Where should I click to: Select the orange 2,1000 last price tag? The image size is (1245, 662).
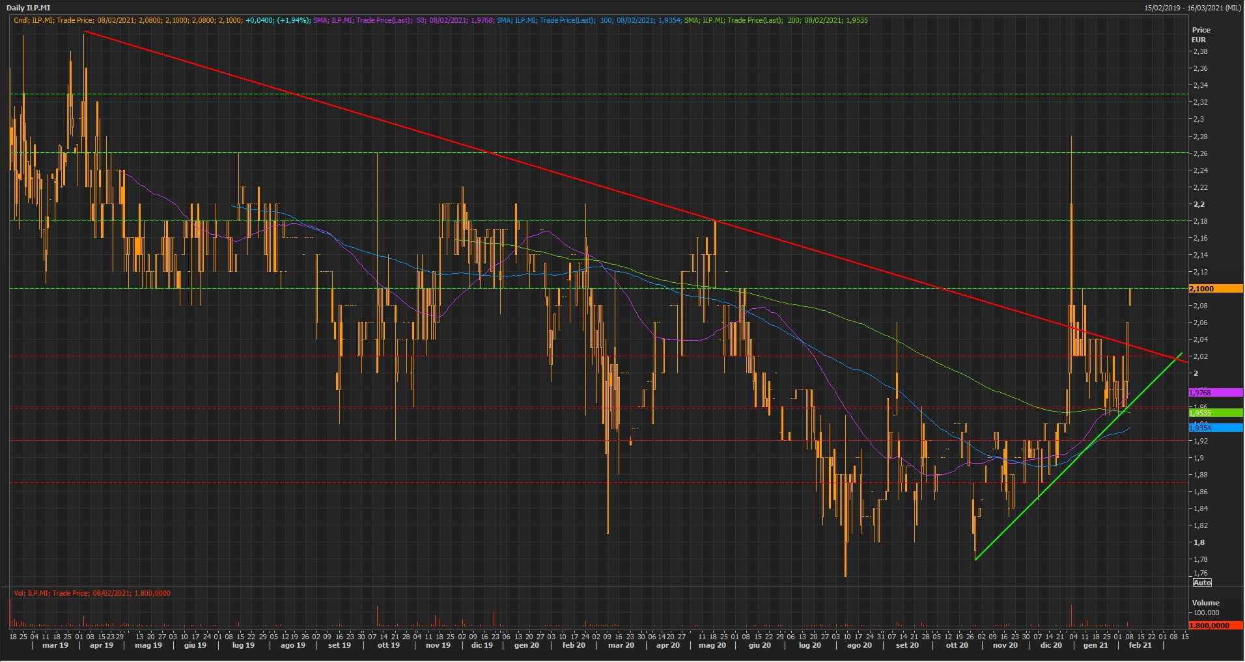pyautogui.click(x=1215, y=289)
